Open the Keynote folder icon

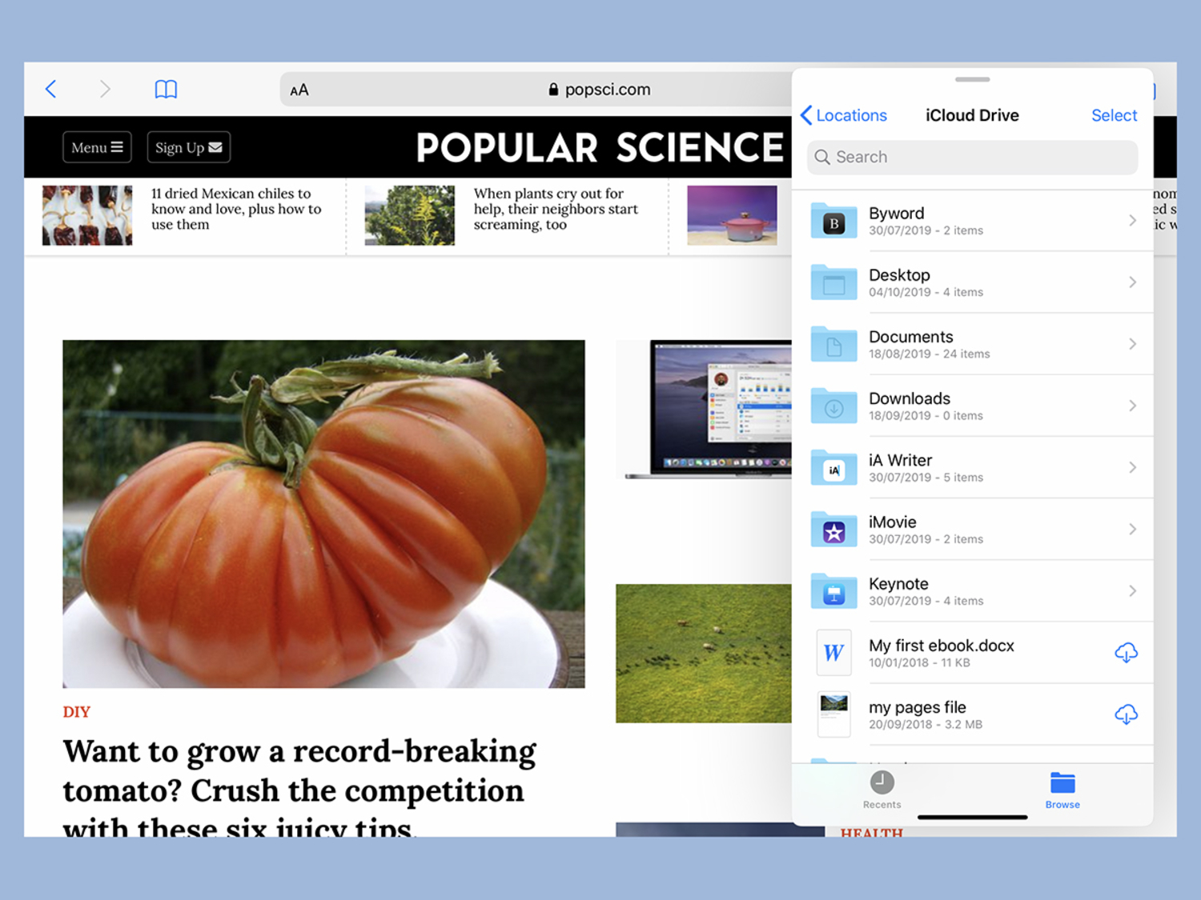click(x=833, y=591)
